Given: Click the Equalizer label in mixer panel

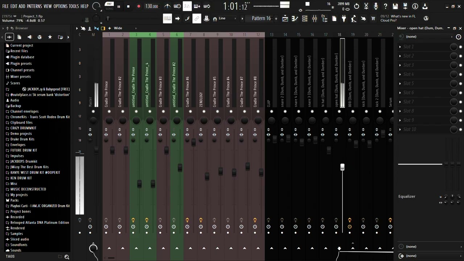Looking at the screenshot, I should coord(407,196).
